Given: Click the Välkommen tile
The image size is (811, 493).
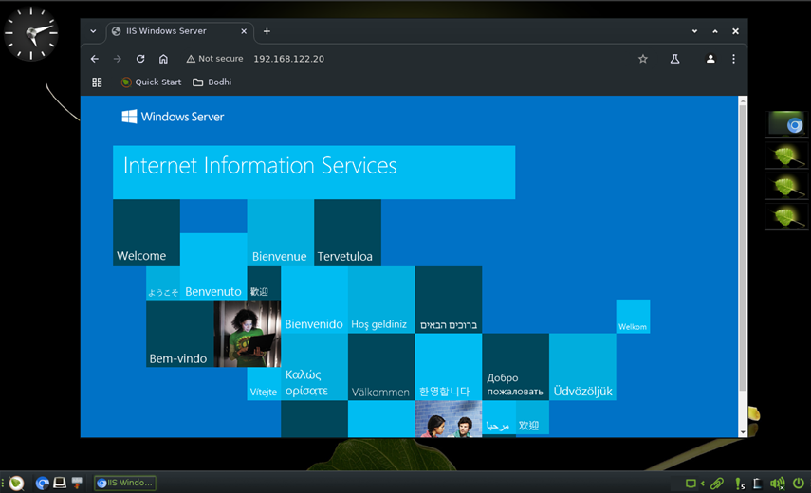Looking at the screenshot, I should click(x=381, y=367).
